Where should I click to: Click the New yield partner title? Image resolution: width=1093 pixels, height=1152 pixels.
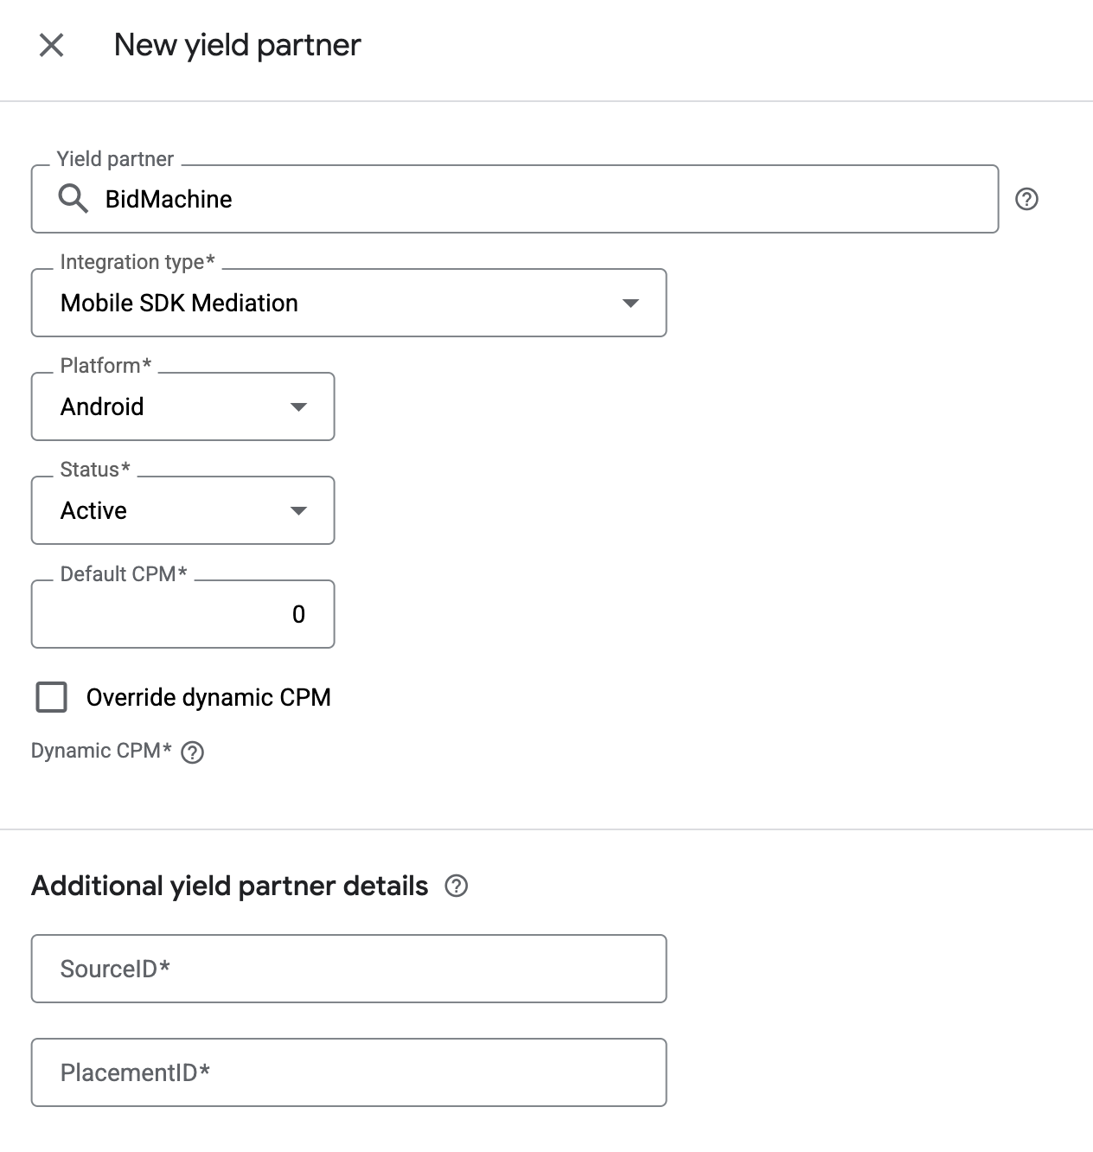tap(238, 45)
